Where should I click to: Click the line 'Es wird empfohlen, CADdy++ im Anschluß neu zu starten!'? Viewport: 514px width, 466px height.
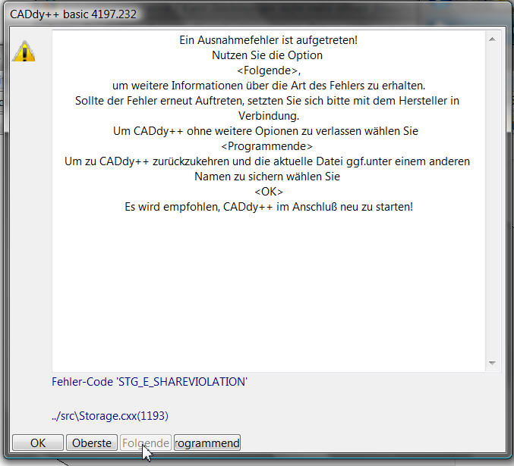pyautogui.click(x=269, y=207)
